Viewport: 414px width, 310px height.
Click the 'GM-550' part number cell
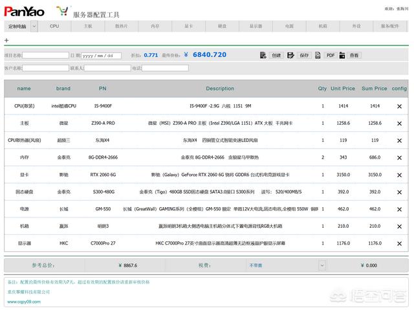pos(103,209)
